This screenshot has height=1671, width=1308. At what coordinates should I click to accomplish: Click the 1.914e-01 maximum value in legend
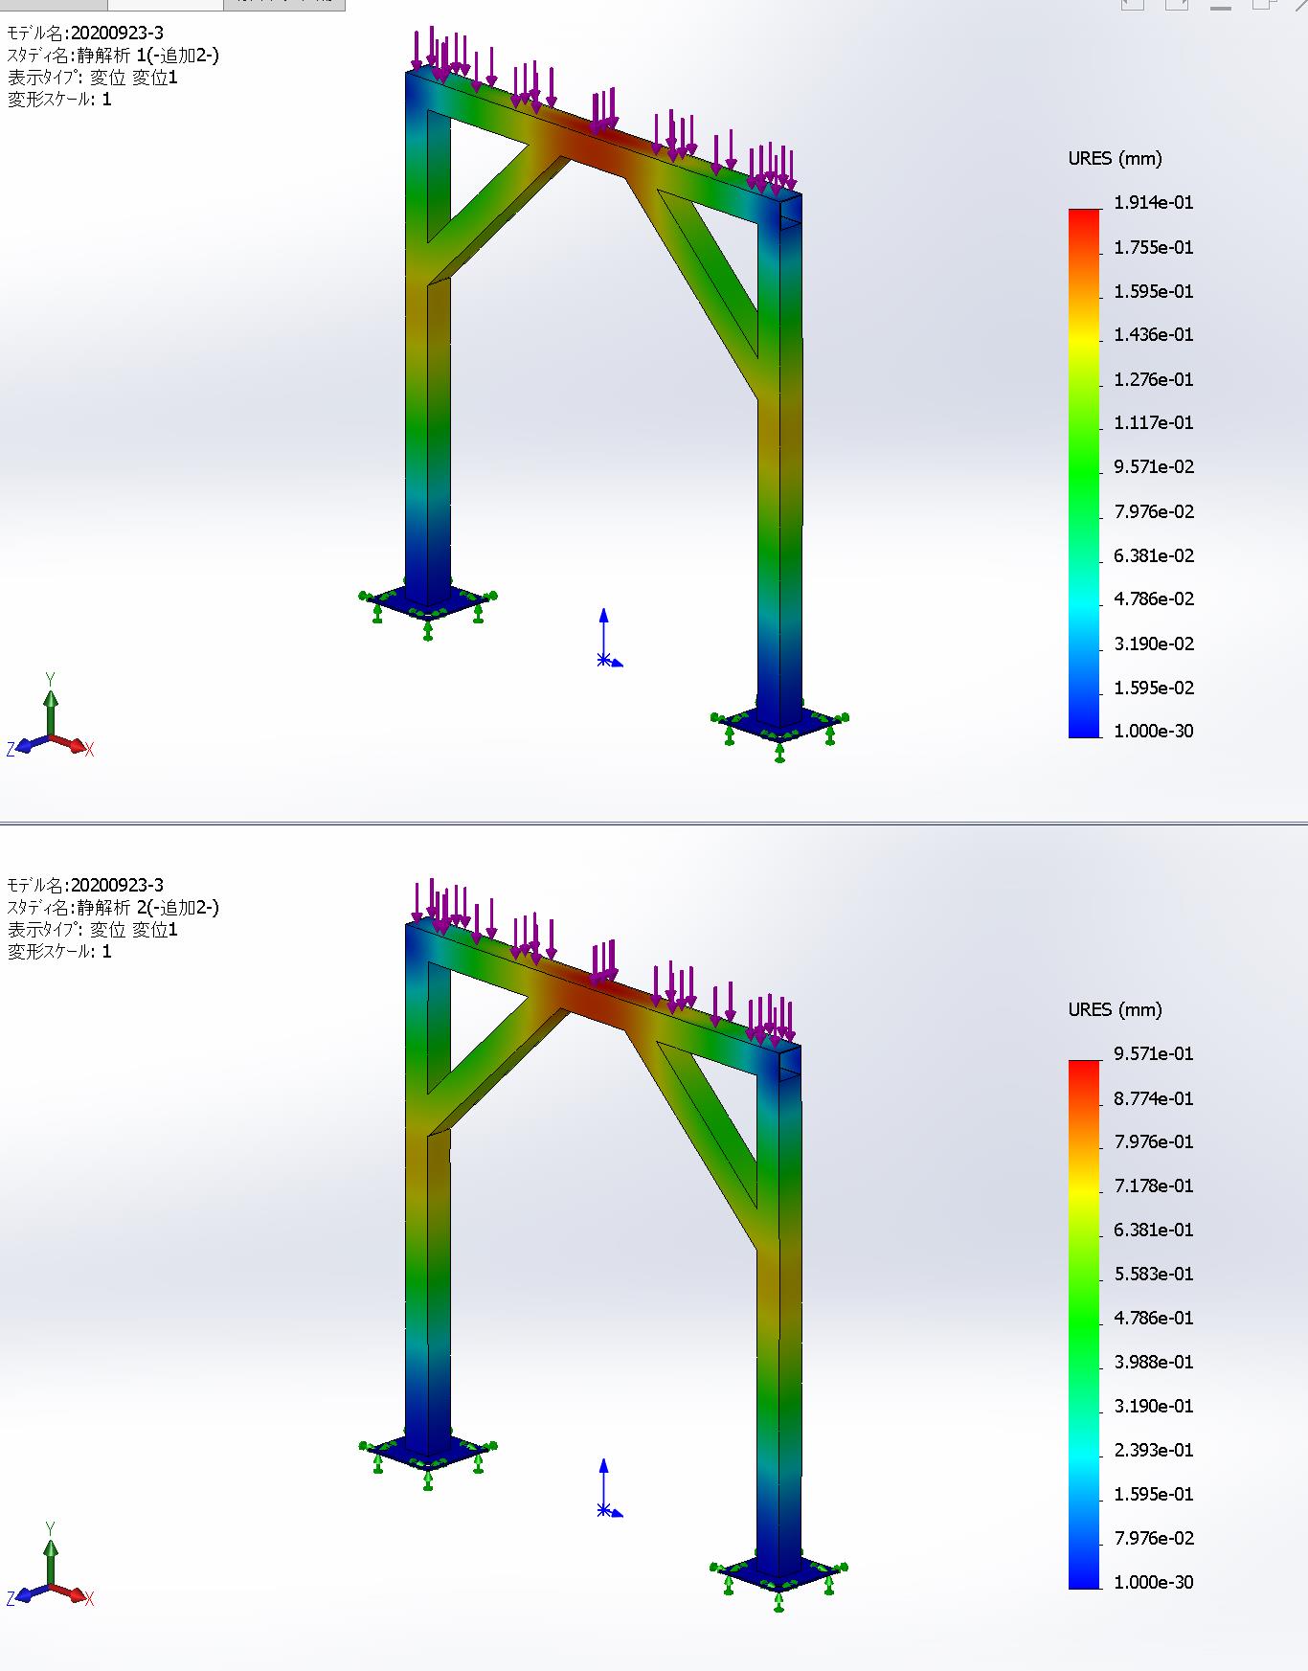click(1153, 203)
